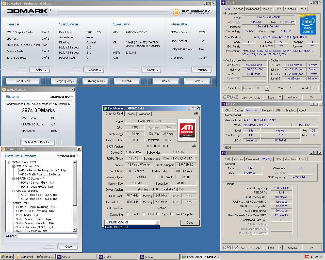Open the Caches tab in top CPU-Z window
The image size is (325, 260).
(x=239, y=9)
